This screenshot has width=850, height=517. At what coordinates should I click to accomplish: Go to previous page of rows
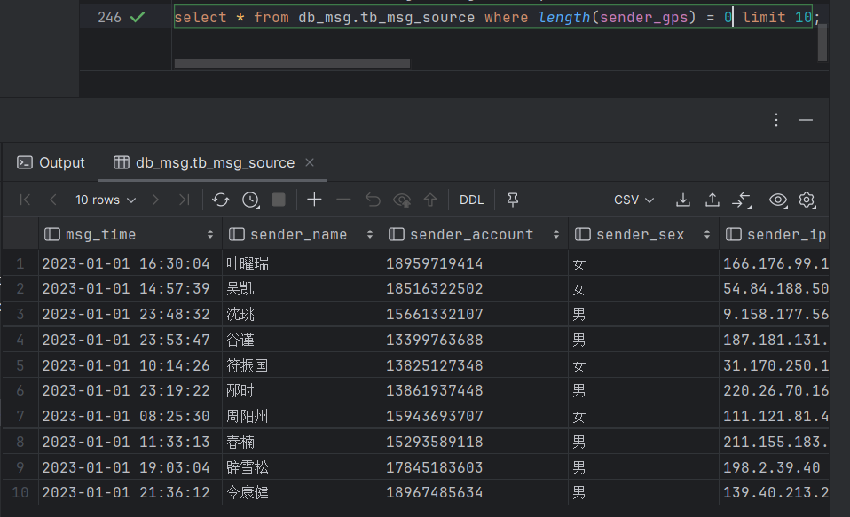click(52, 200)
